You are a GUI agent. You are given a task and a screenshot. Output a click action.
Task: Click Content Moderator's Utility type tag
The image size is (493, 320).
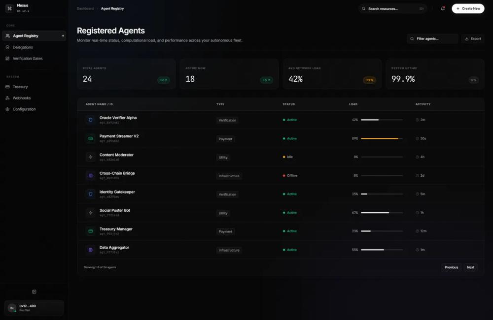coord(223,158)
